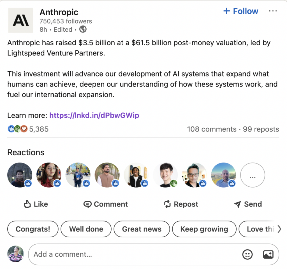Click the reaction emoji icons beside 5,385
Image resolution: width=287 pixels, height=269 pixels.
click(x=17, y=129)
